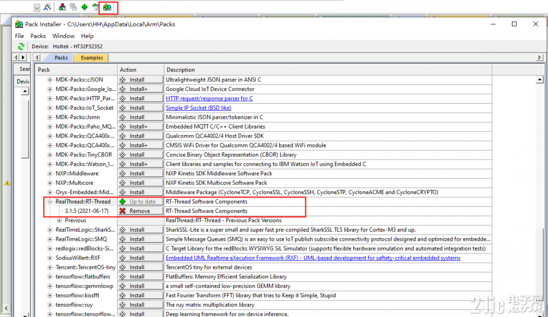Click Install+ for MDK-Packs::Watson_I pack

141,164
